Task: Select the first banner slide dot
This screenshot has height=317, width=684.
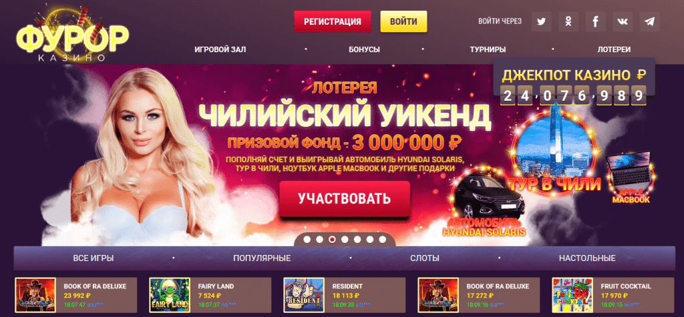Action: pos(307,240)
